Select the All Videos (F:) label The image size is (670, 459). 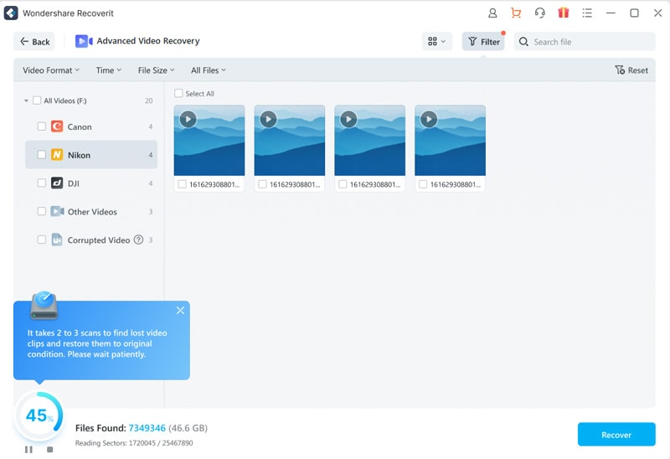click(x=65, y=101)
